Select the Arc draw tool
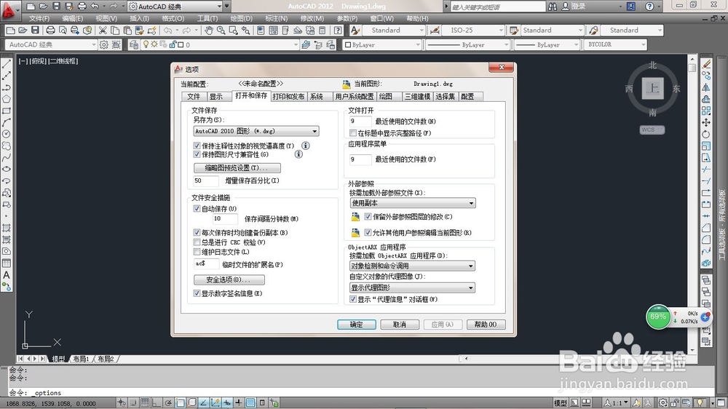Image resolution: width=728 pixels, height=409 pixels. click(x=7, y=122)
